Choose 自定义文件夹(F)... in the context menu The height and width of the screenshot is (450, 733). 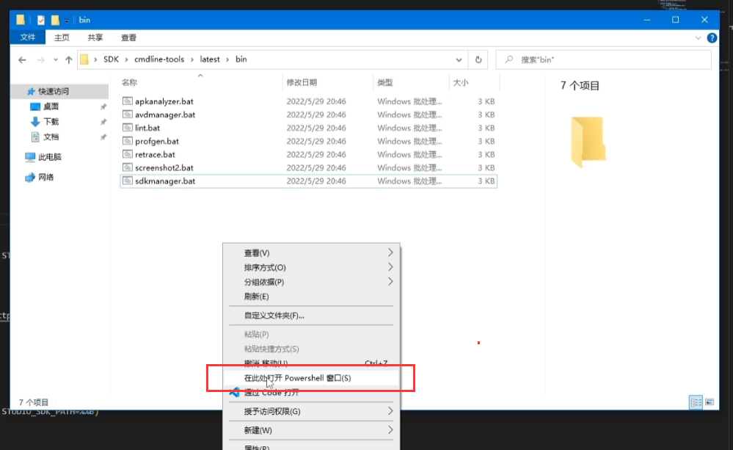311,316
